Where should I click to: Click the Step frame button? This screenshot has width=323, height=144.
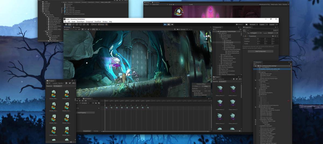(x=172, y=24)
